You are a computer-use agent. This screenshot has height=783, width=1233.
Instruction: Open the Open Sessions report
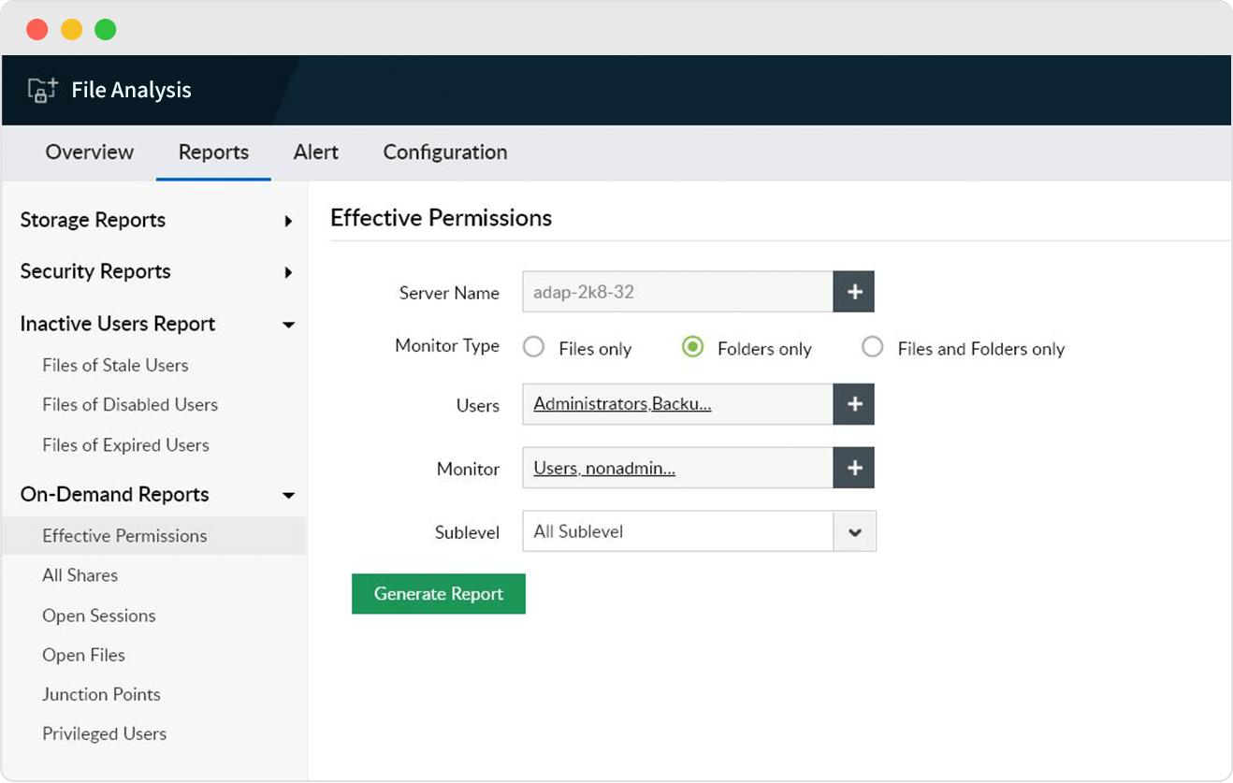coord(98,616)
